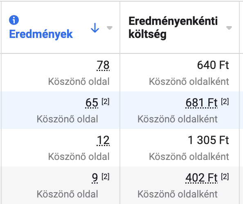Click the result value 65
The width and height of the screenshot is (243, 204).
click(92, 103)
